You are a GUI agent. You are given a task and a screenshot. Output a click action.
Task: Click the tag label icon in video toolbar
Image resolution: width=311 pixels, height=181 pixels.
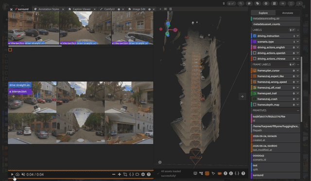[137, 174]
